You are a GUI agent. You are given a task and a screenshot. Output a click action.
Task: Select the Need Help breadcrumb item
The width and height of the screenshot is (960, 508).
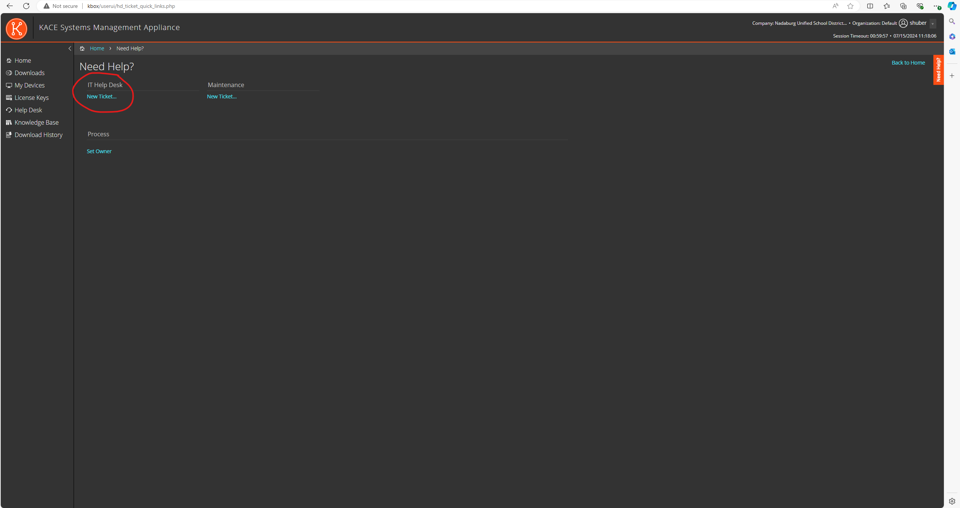point(129,48)
